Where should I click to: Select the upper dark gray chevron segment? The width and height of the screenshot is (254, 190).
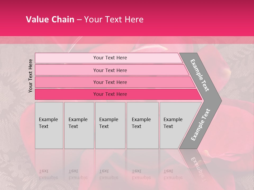click(200, 75)
